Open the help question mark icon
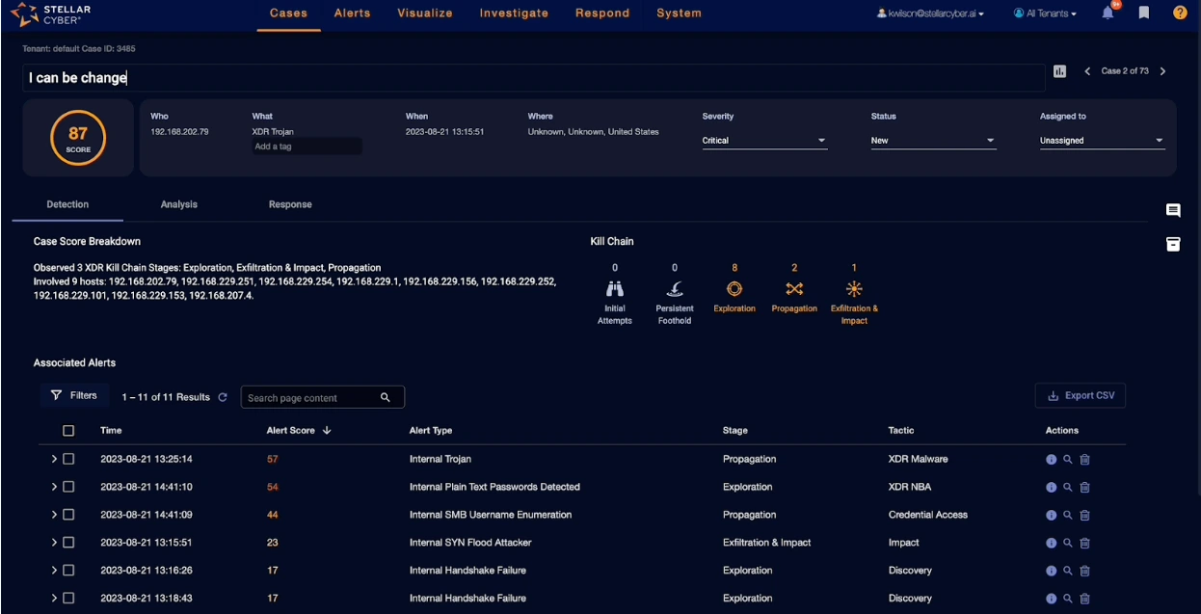Image resolution: width=1201 pixels, height=614 pixels. point(1180,13)
